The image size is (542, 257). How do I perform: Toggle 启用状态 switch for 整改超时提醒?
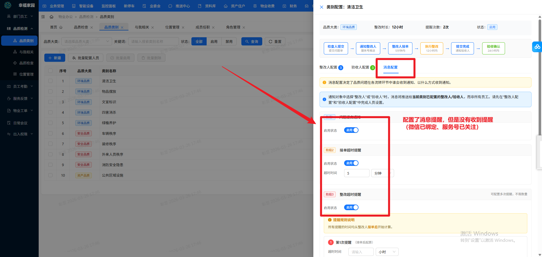click(x=351, y=207)
